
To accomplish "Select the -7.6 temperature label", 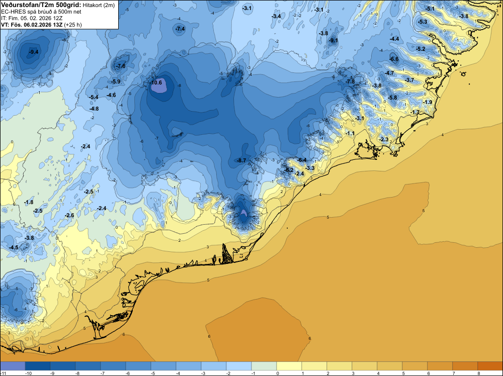I will pyautogui.click(x=120, y=66).
